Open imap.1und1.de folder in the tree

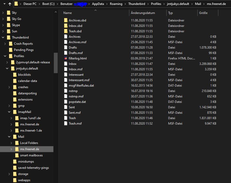pos(30,118)
